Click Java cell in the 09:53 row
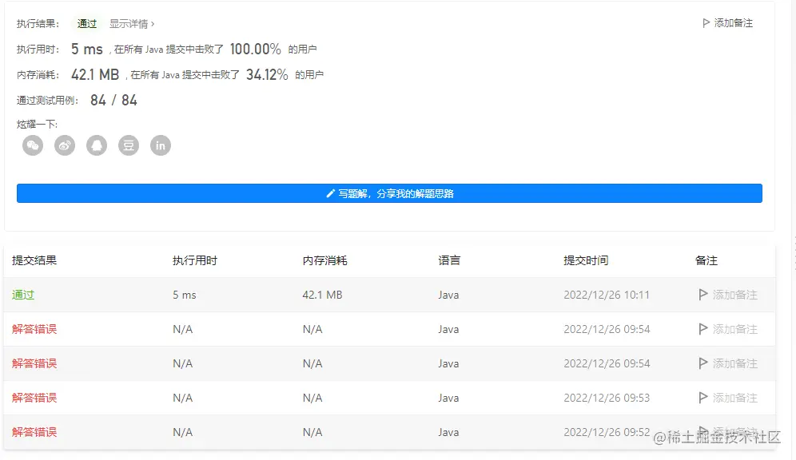Screen dimensions: 796x460 pyautogui.click(x=449, y=398)
